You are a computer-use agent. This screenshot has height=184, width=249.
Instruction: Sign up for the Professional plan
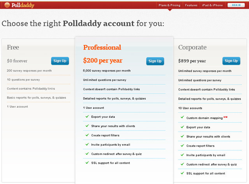pos(155,61)
